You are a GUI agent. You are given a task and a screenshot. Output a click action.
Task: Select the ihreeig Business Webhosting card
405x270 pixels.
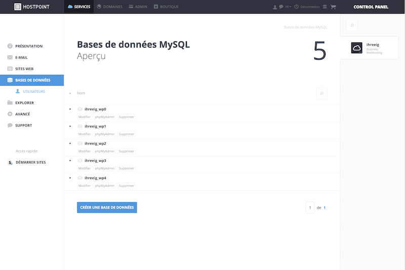370,48
